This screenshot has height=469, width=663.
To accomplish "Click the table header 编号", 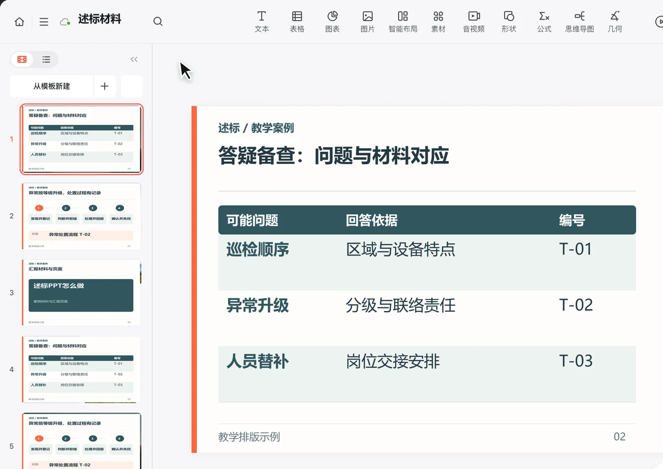I will (572, 220).
